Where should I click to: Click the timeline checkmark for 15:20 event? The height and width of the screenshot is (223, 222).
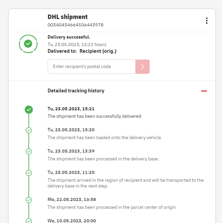[29, 130]
